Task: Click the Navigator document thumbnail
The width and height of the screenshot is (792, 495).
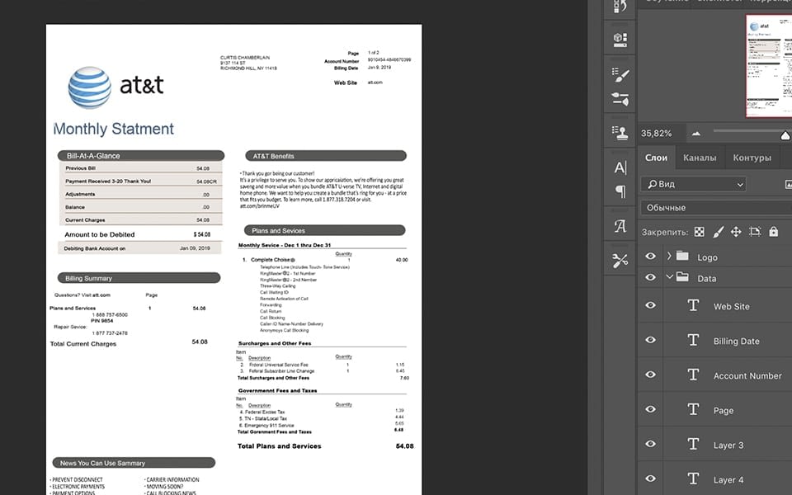Action: tap(769, 66)
